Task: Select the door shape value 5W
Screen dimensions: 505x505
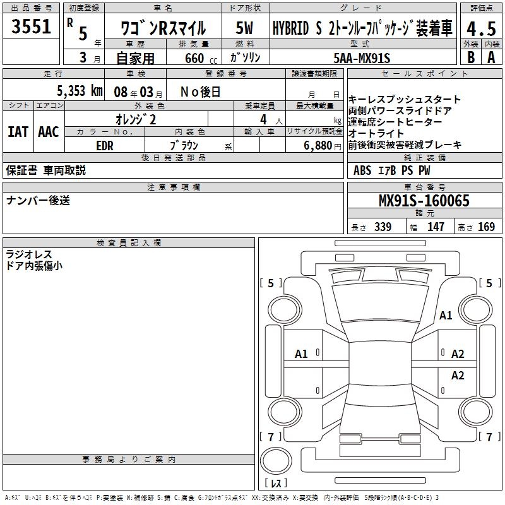Action: [x=244, y=28]
